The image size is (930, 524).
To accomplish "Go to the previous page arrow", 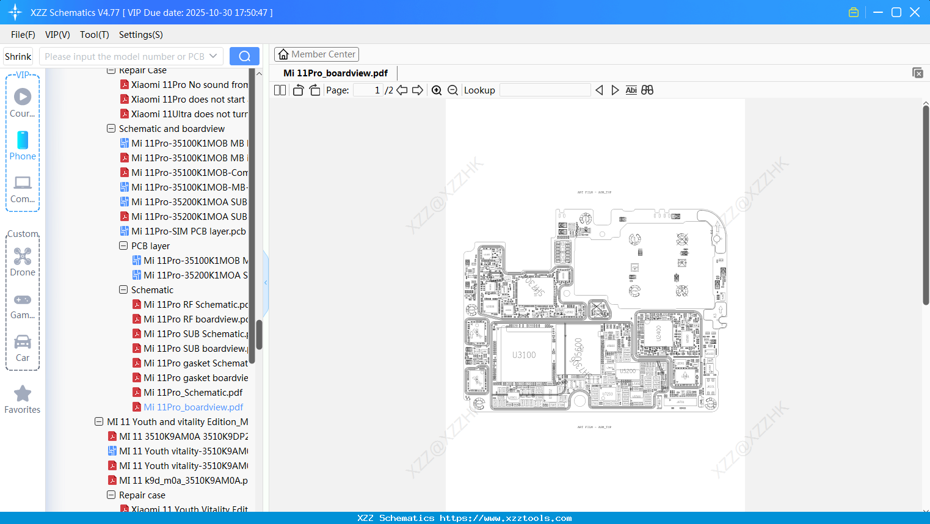I will (402, 90).
